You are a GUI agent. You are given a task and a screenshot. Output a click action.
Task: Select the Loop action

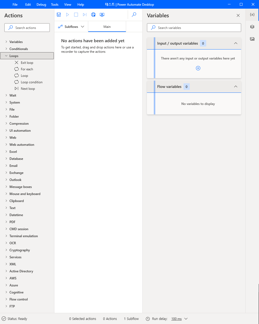click(24, 76)
